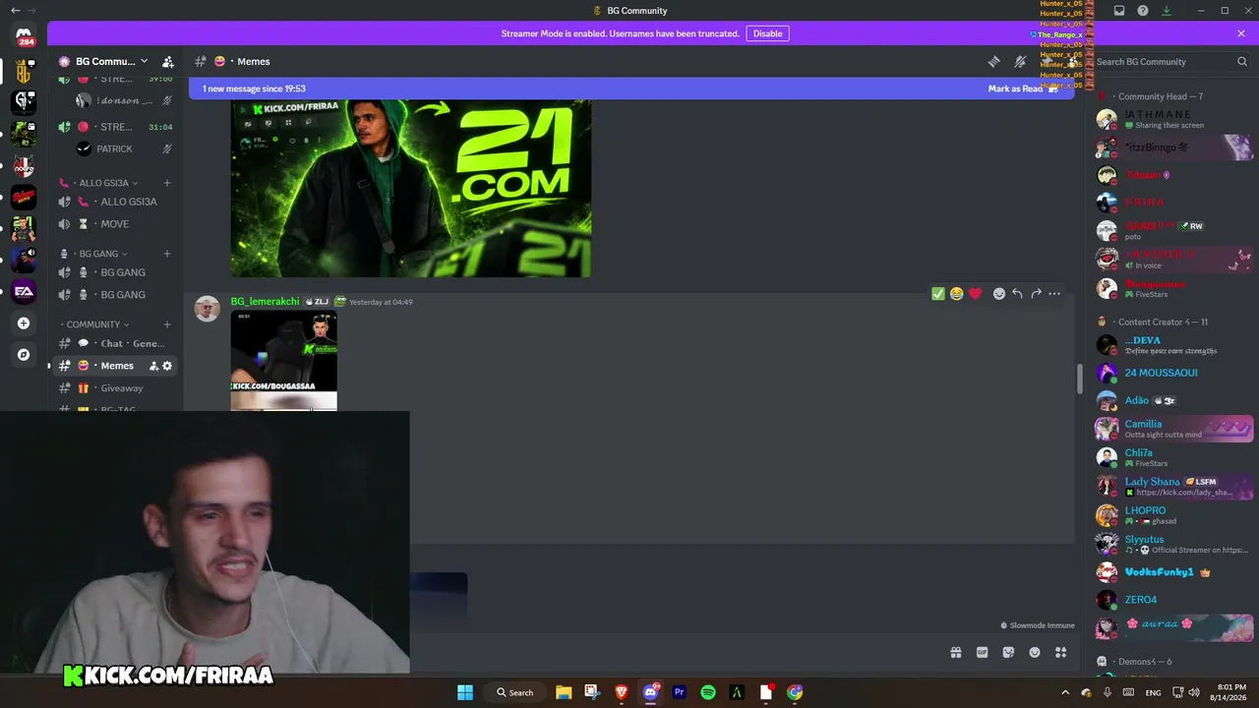This screenshot has width=1259, height=708.
Task: Open the emoji picker in message bar
Action: click(1035, 652)
